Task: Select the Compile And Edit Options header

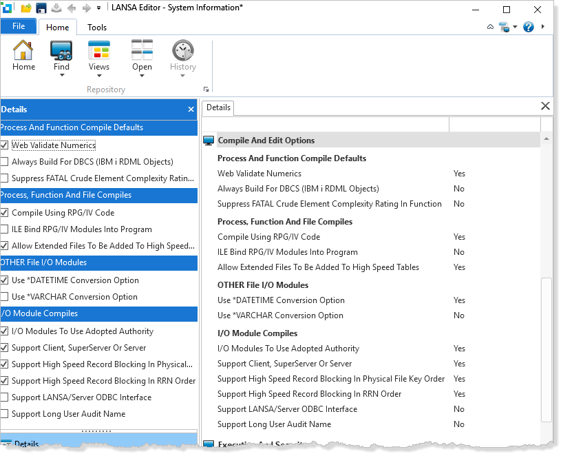Action: (266, 141)
